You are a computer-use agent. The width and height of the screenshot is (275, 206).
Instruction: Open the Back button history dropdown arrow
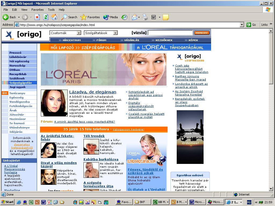pos(19,17)
